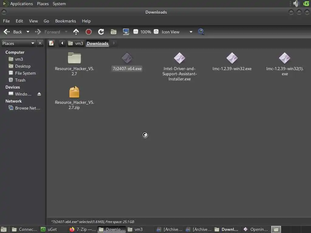This screenshot has height=233, width=311.
Task: Click the red Stop loading icon
Action: [88, 32]
